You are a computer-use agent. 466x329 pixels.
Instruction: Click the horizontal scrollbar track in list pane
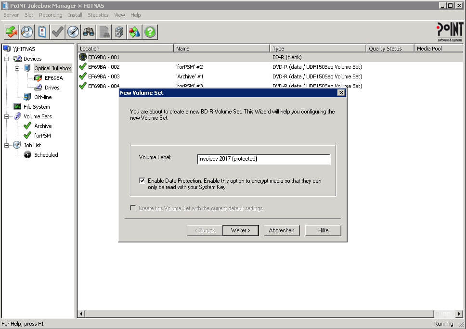pyautogui.click(x=445, y=314)
